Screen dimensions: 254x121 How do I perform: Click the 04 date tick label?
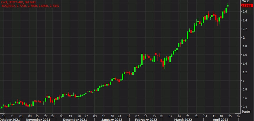[x=205, y=116]
